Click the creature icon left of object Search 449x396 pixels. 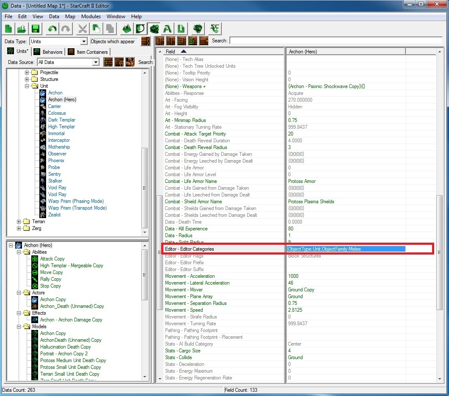click(x=130, y=62)
